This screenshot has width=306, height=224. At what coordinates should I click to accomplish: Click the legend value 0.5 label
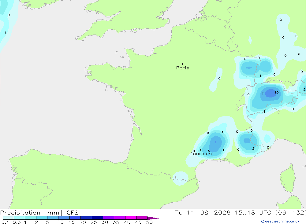[17, 222]
